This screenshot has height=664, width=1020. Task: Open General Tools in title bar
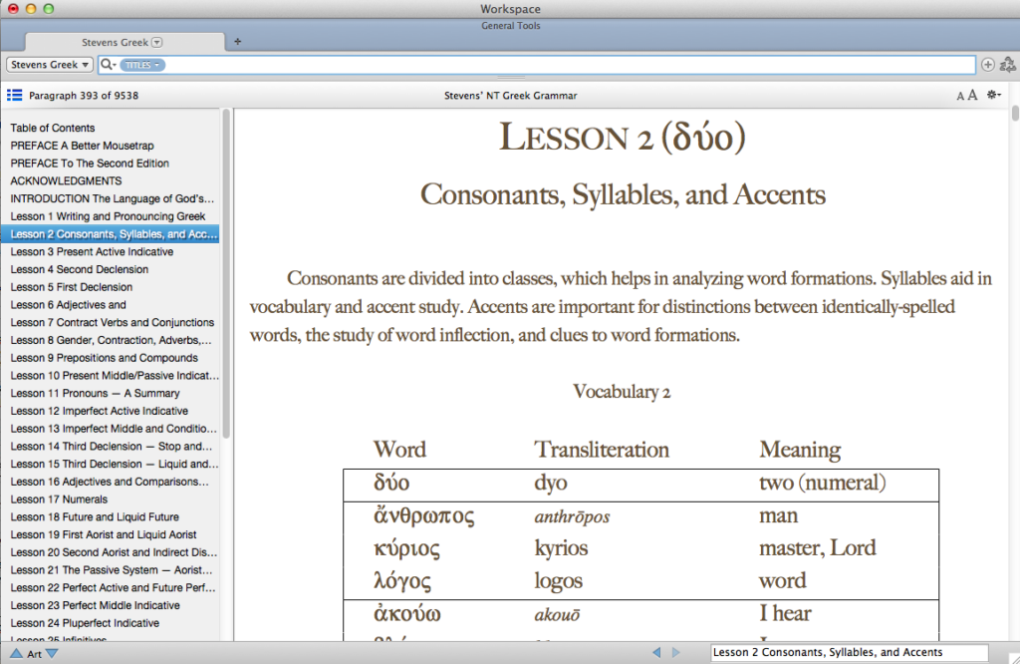(x=511, y=25)
